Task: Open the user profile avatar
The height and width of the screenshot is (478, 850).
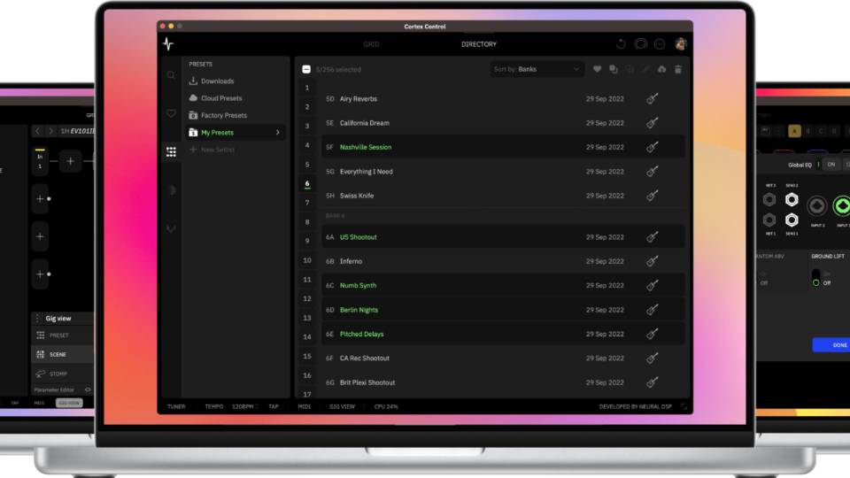Action: [680, 44]
